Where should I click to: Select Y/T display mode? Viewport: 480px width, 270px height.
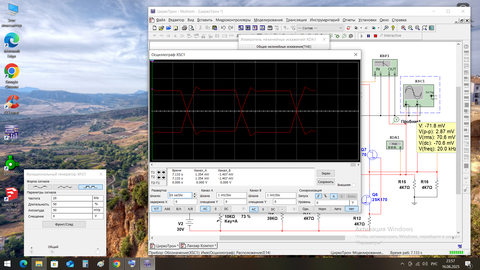(156, 209)
